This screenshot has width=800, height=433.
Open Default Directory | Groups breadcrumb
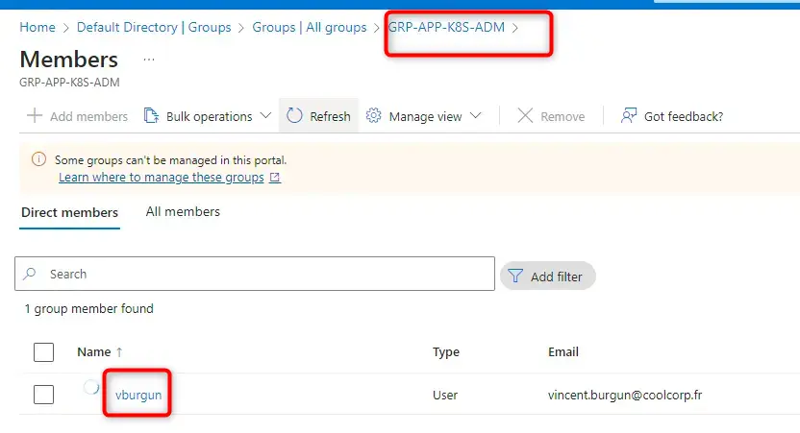point(154,27)
